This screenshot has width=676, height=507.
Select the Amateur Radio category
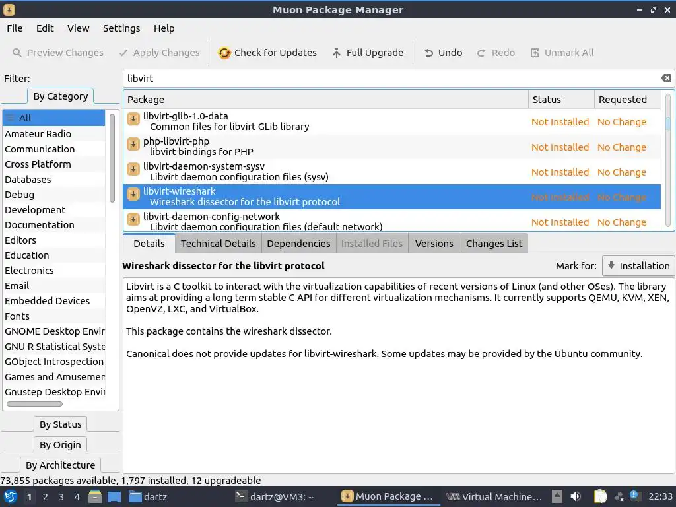(54, 133)
